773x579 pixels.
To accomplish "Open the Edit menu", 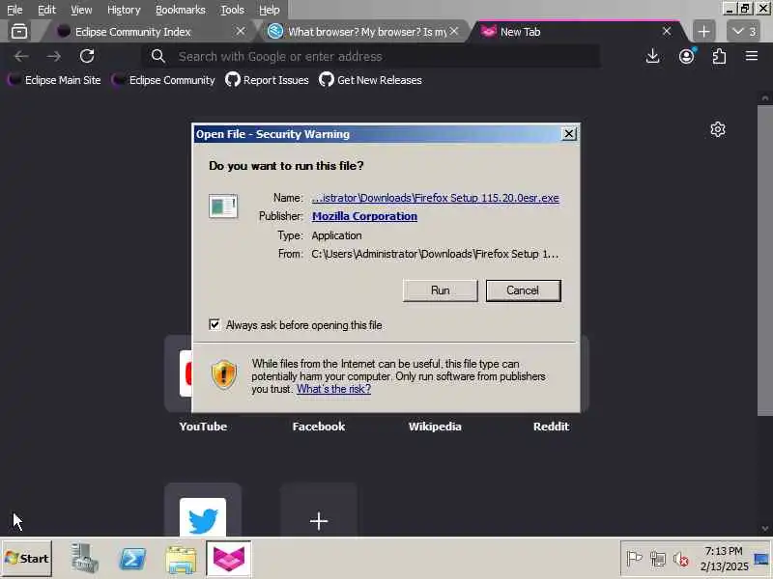I will (x=46, y=10).
